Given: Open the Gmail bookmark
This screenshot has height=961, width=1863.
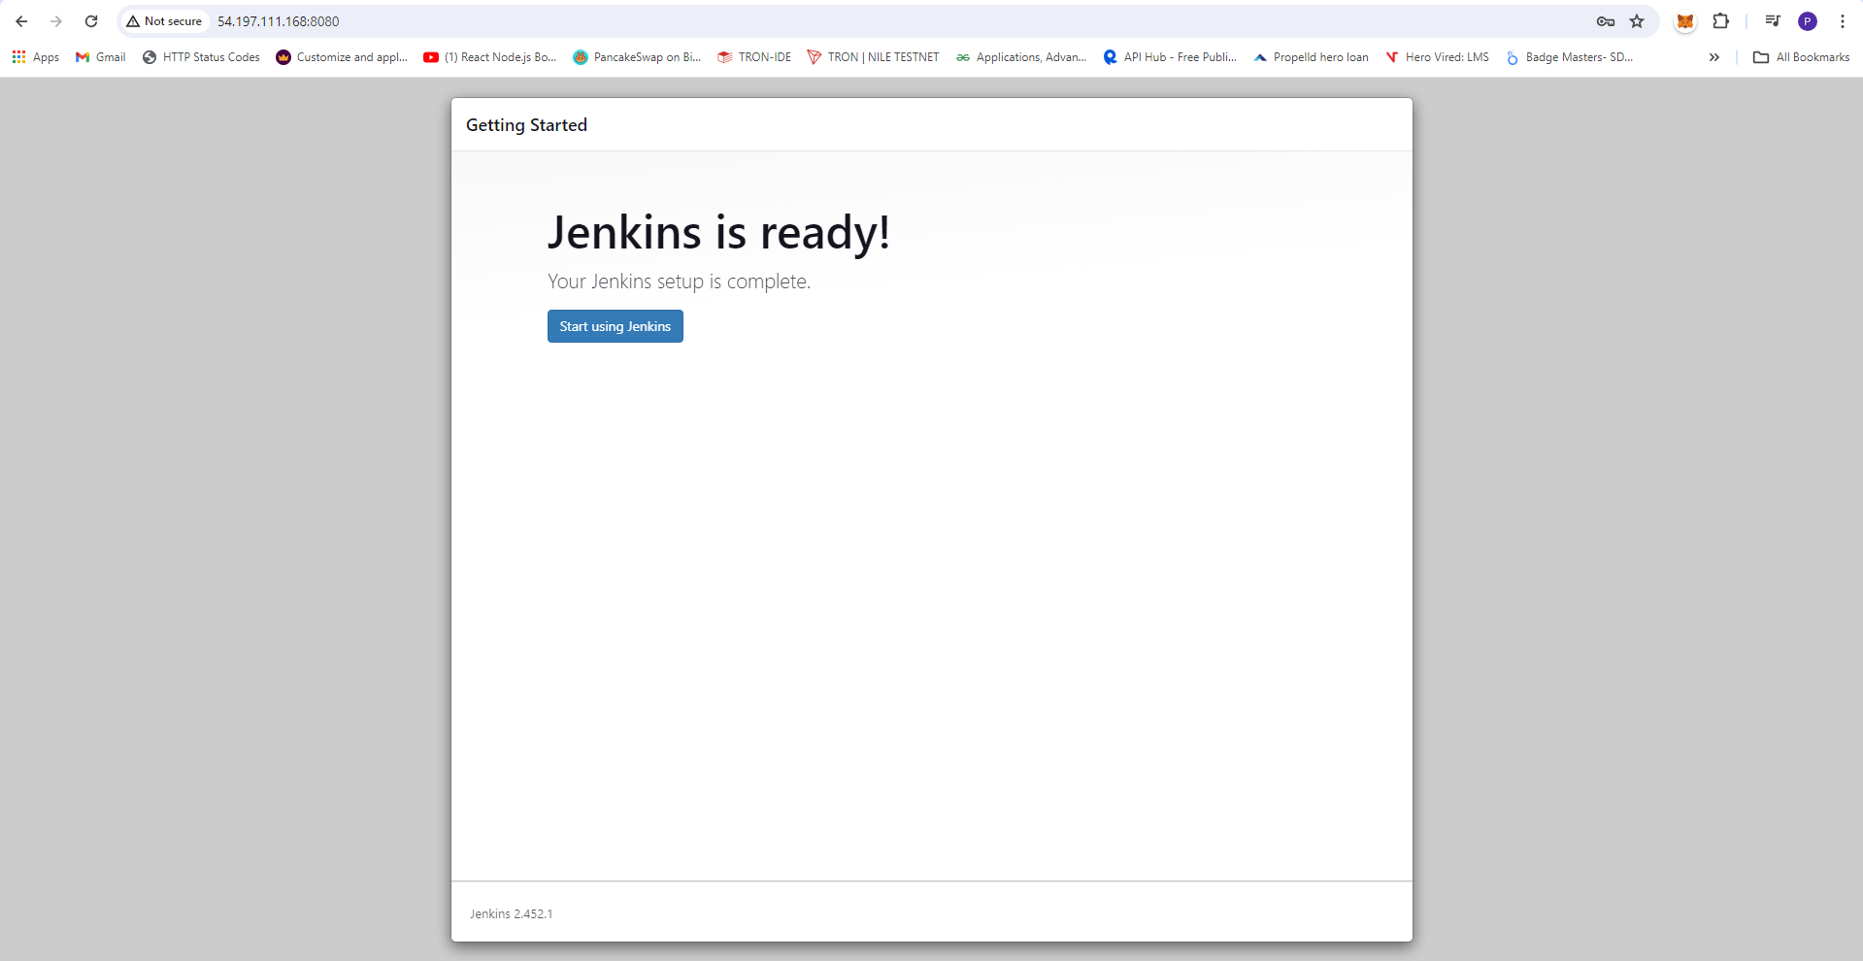Looking at the screenshot, I should coord(101,57).
